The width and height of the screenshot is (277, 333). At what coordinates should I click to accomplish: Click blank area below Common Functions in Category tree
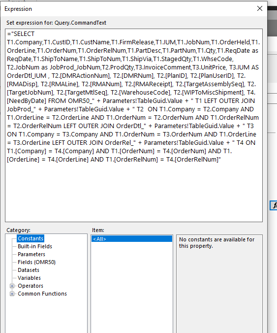[x=46, y=315]
